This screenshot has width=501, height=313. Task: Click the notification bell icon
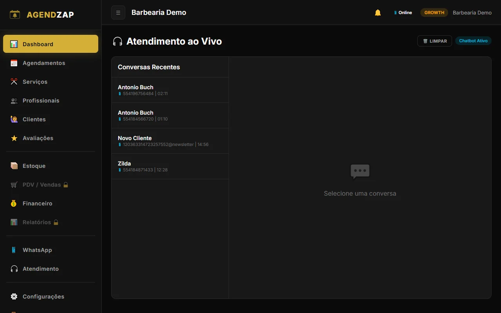pos(378,13)
